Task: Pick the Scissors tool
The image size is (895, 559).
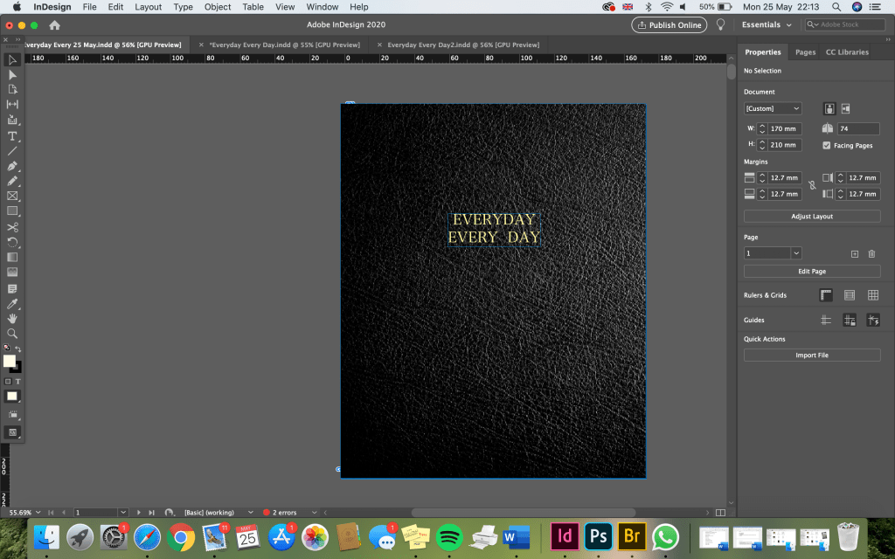Action: tap(12, 227)
